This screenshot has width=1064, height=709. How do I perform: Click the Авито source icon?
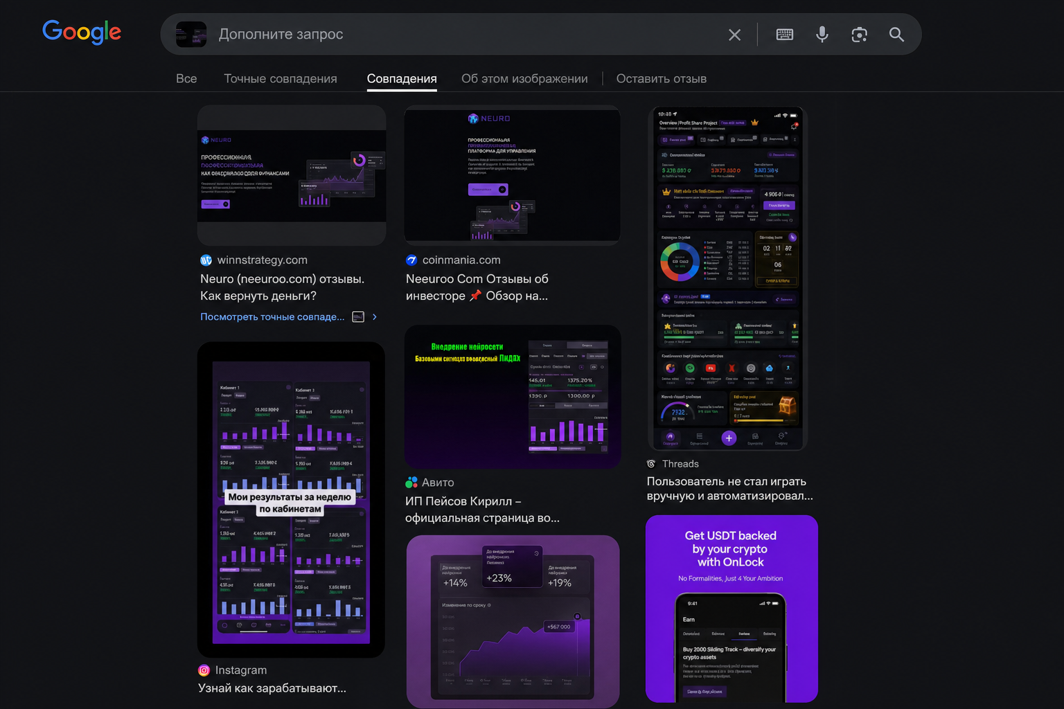pyautogui.click(x=411, y=483)
